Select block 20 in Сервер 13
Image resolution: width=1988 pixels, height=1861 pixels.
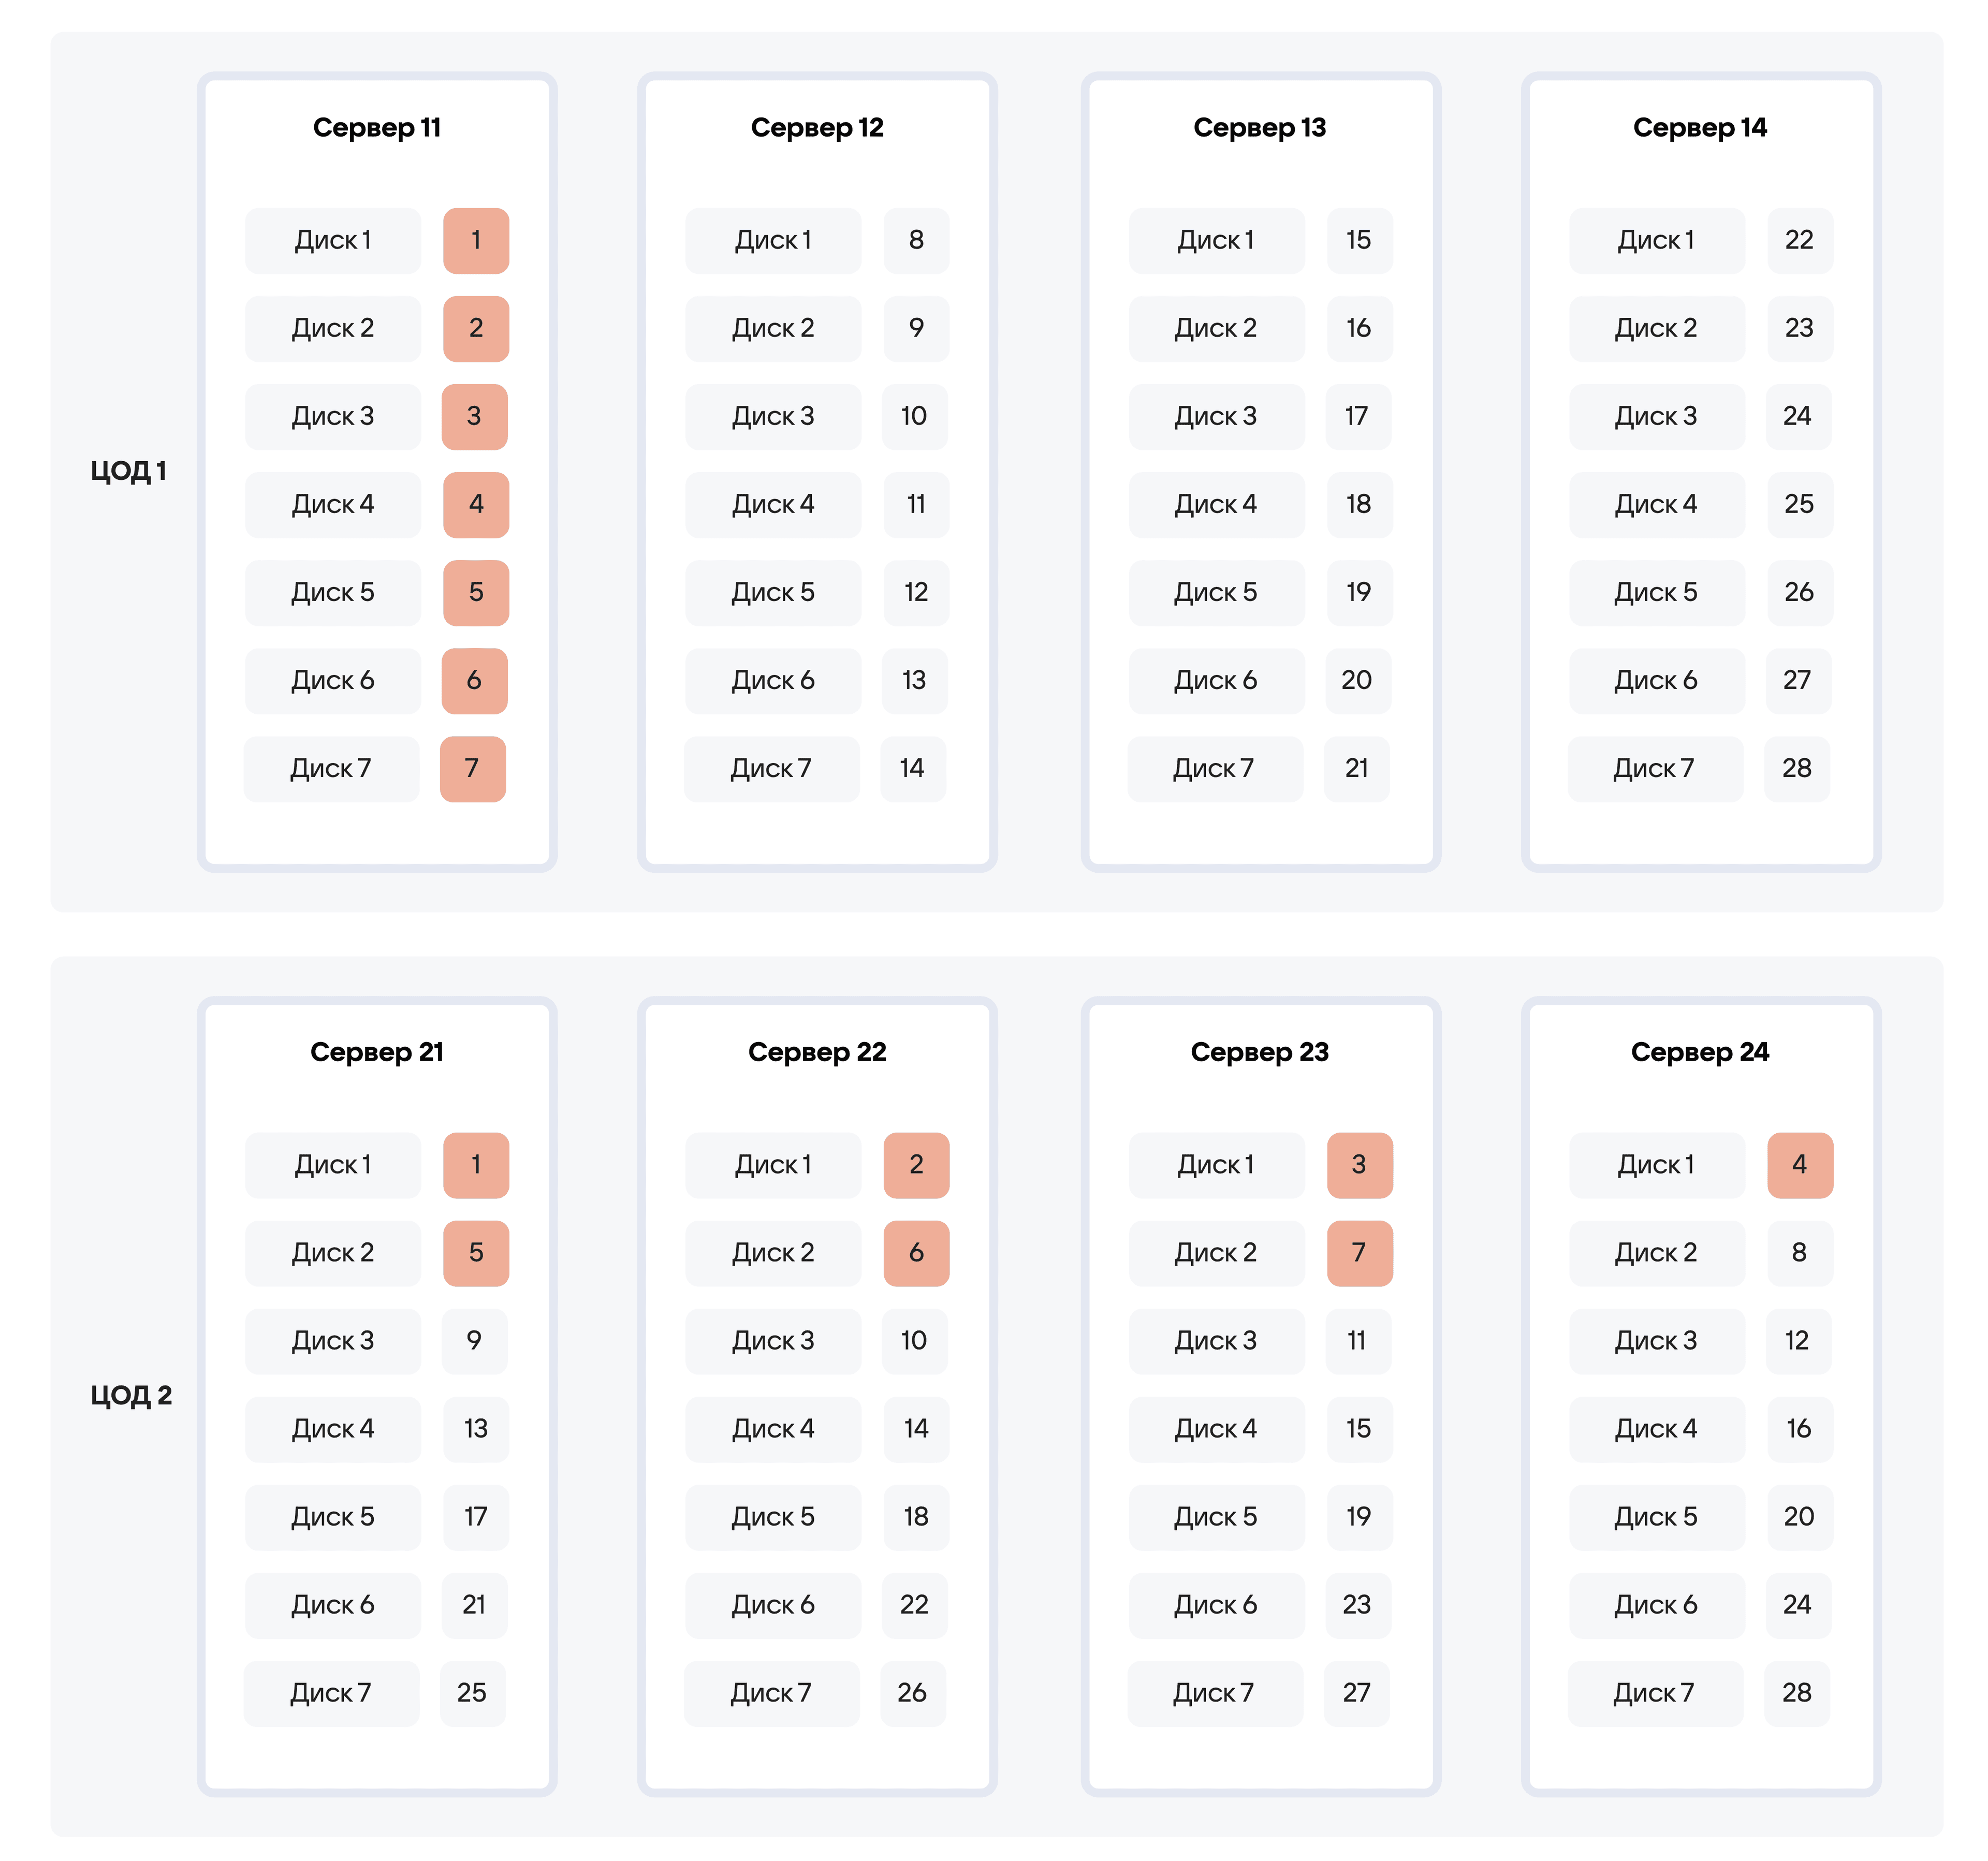[1357, 681]
